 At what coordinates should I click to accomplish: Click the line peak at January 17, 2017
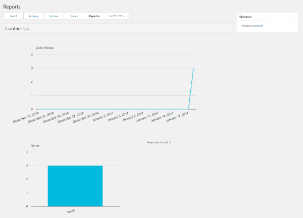point(193,69)
